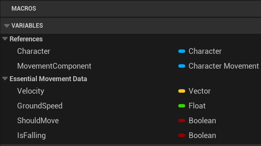Select the Velocity variable
Screen dimensions: 261x146
coord(30,91)
